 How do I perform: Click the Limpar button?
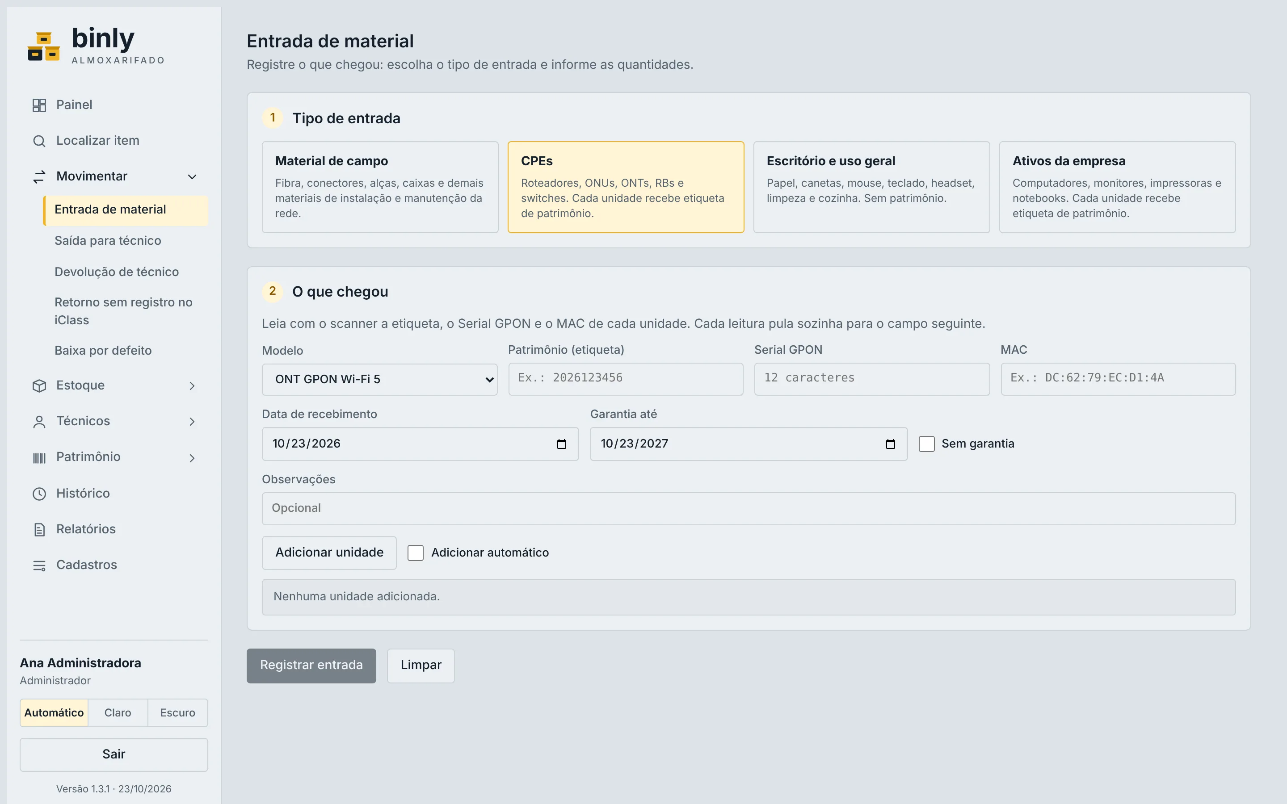tap(421, 665)
